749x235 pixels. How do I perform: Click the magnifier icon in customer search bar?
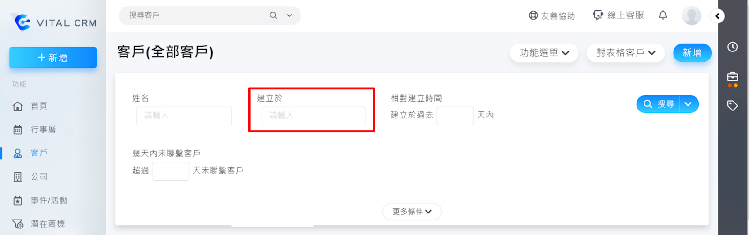click(273, 15)
